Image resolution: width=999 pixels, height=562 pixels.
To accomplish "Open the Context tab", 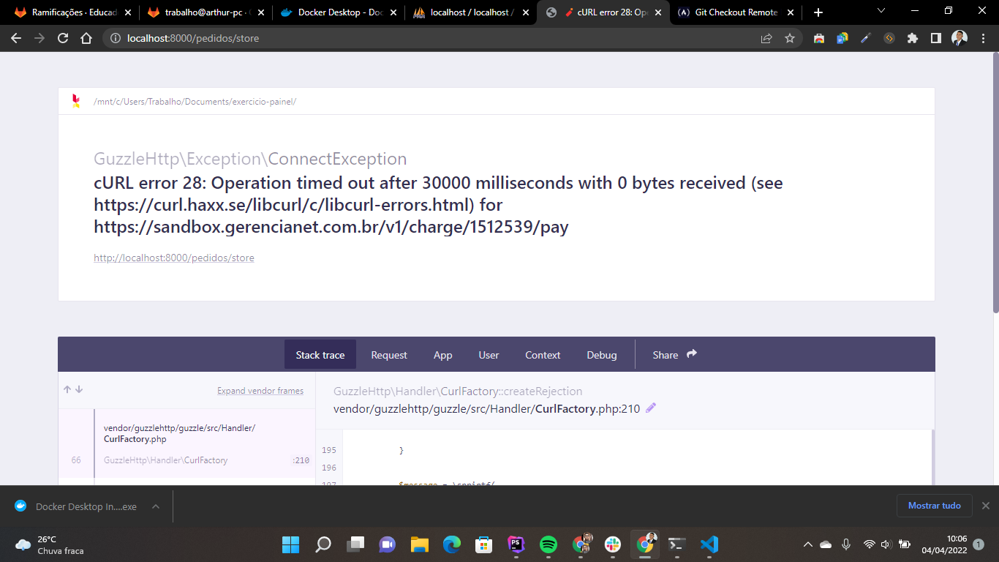I will point(543,355).
